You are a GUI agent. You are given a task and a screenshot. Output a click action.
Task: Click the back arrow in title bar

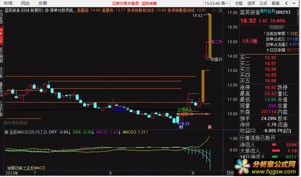tap(287, 3)
